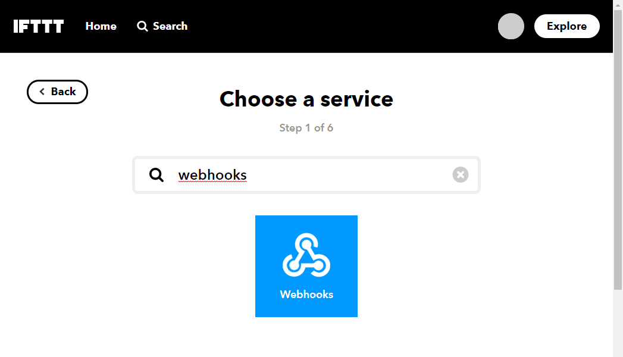Click the Choose a service heading
This screenshot has height=357, width=623.
tap(306, 99)
